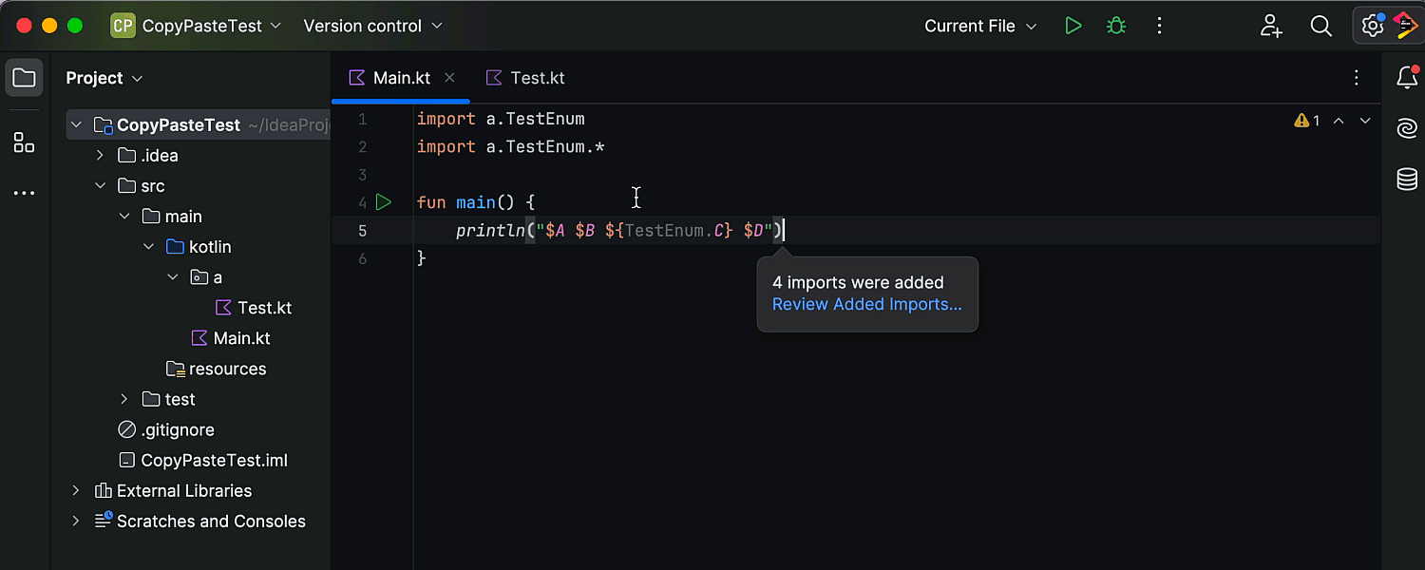1425x570 pixels.
Task: Open the Database tool window icon
Action: [1407, 179]
